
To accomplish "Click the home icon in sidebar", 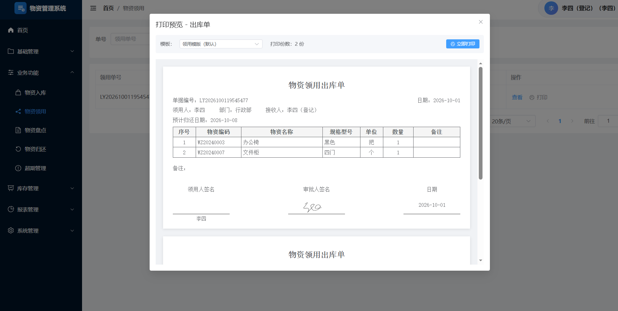I will (x=11, y=30).
